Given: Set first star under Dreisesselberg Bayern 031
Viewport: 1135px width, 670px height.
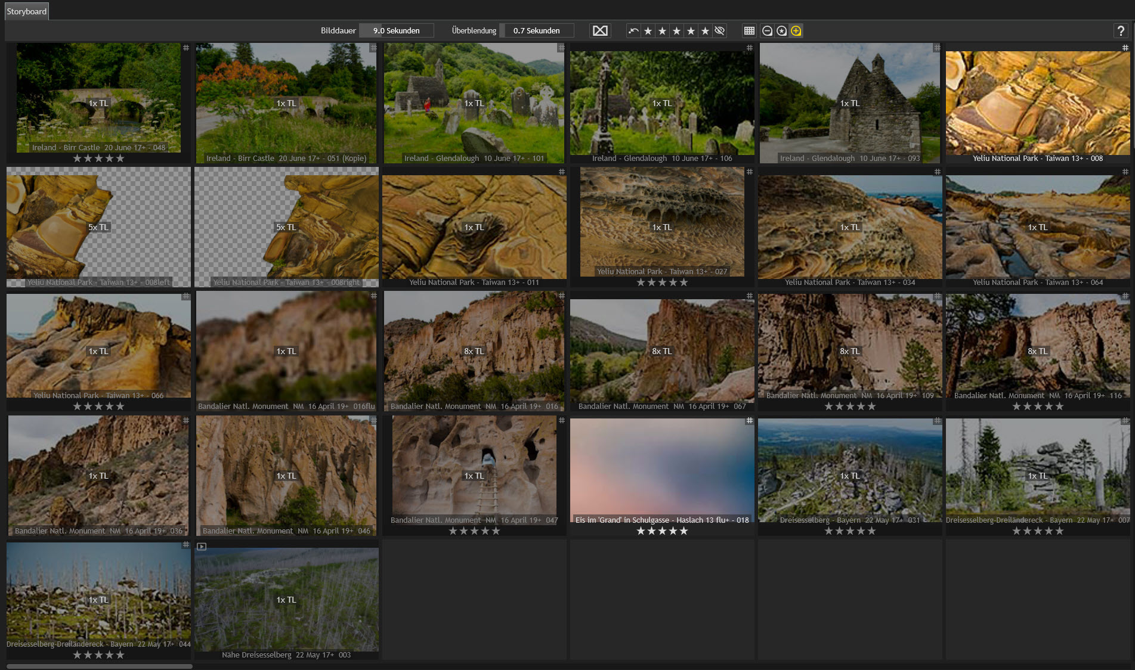Looking at the screenshot, I should (x=828, y=531).
